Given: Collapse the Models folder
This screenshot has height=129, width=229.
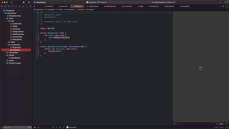Looking at the screenshot, I should coord(6,55).
